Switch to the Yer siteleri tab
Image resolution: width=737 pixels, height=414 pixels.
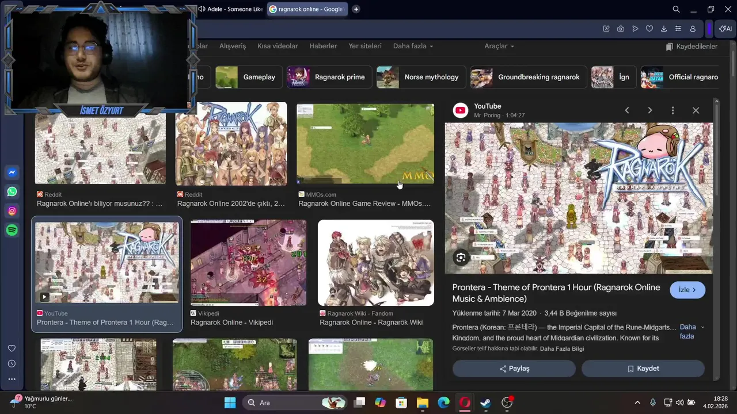365,46
